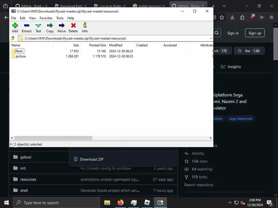Open Firefox overflow chevron menu
This screenshot has height=208, width=278.
click(261, 17)
